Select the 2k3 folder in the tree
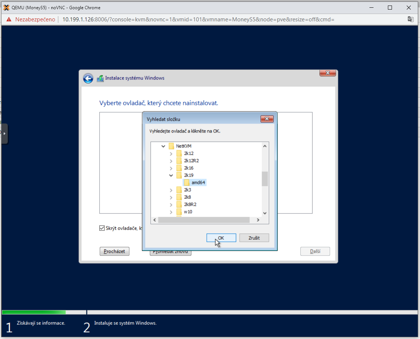Image resolution: width=420 pixels, height=339 pixels. (x=187, y=190)
